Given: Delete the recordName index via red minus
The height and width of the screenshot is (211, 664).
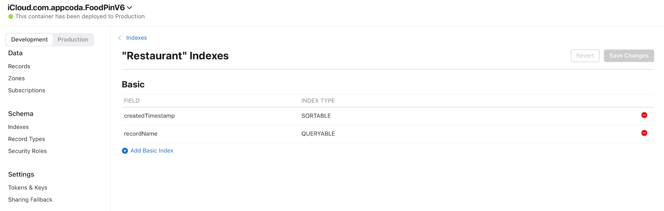Looking at the screenshot, I should point(644,133).
